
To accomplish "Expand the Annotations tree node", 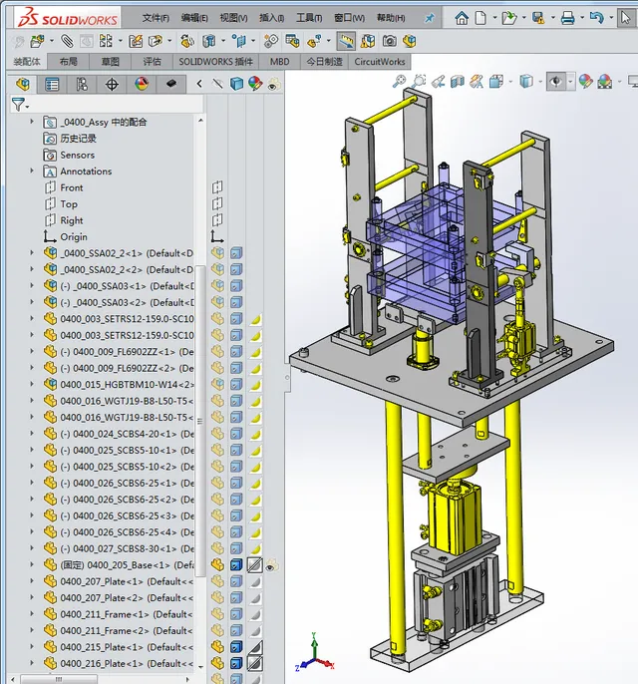I will pos(32,171).
